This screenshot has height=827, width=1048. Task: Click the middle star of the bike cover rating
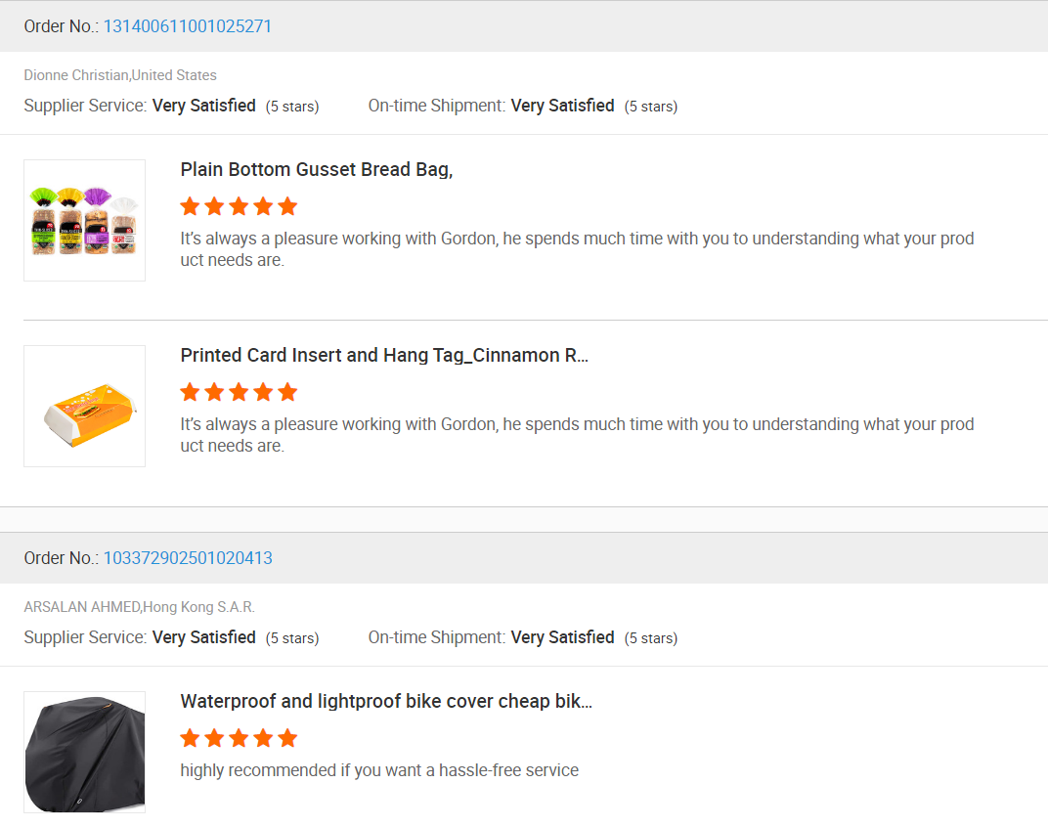239,738
